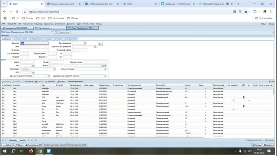Viewport: 277px width, 156px height.
Task: Open the Печать dropdown in grid toolbar
Action: pyautogui.click(x=61, y=82)
